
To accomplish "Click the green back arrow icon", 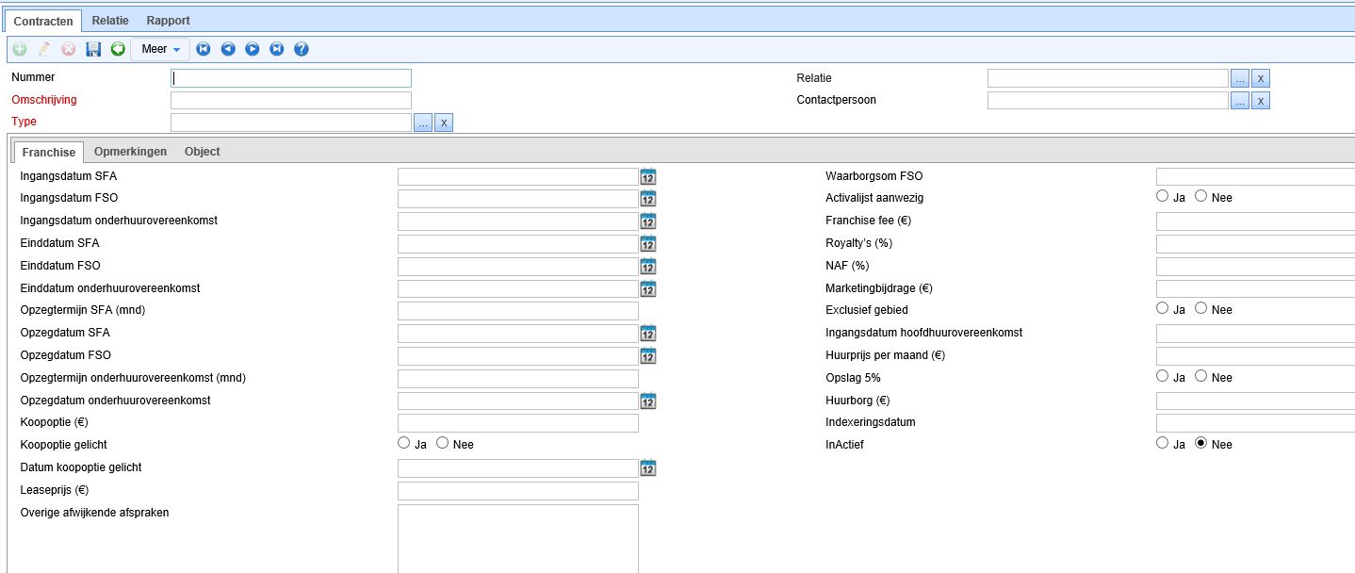I will pyautogui.click(x=118, y=49).
